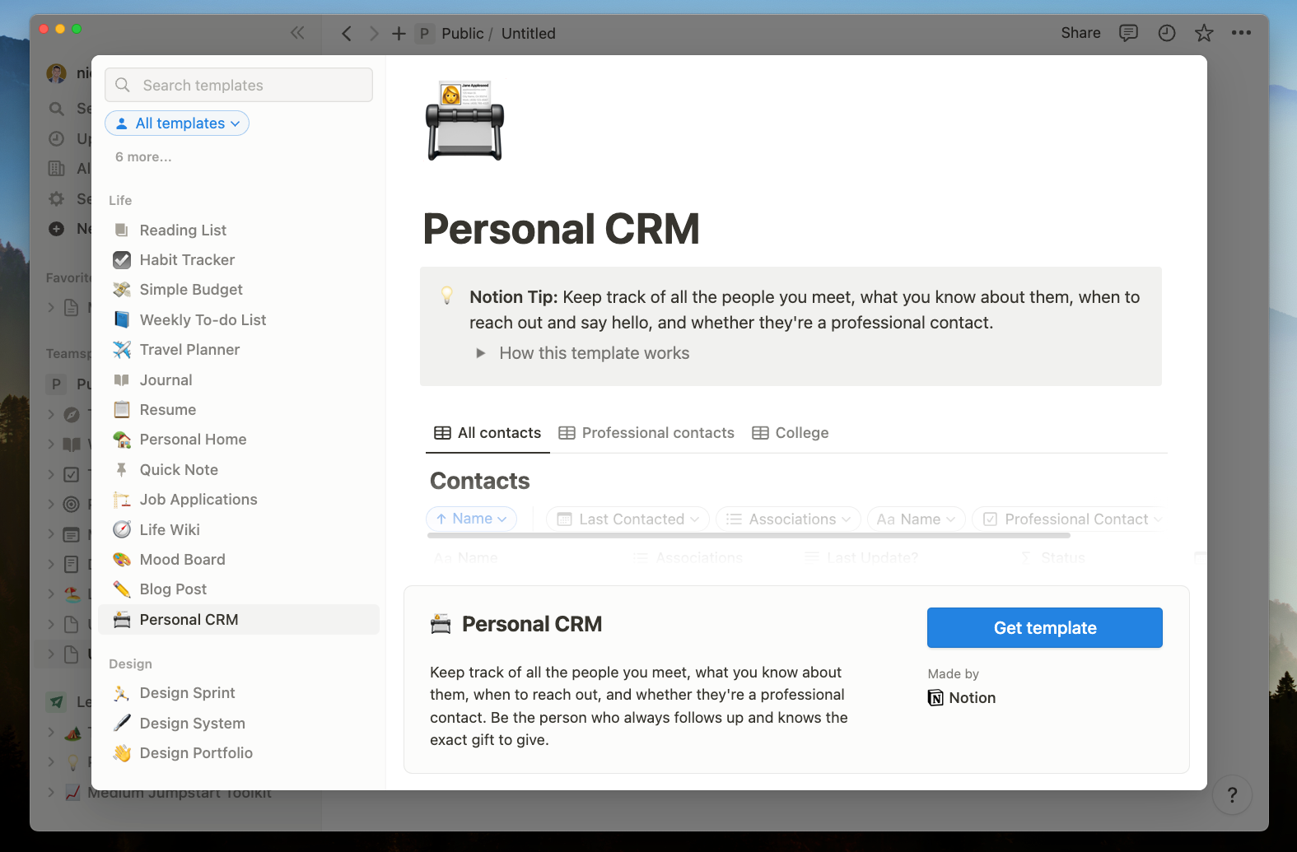Image resolution: width=1297 pixels, height=852 pixels.
Task: Click Reading List book icon
Action: pyautogui.click(x=122, y=230)
